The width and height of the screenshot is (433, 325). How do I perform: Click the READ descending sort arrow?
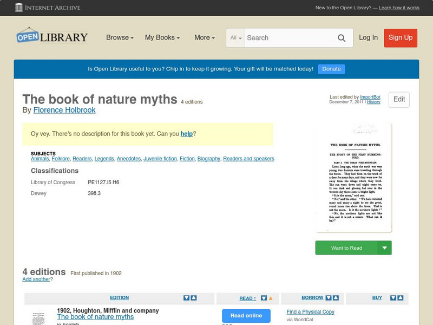(x=263, y=297)
